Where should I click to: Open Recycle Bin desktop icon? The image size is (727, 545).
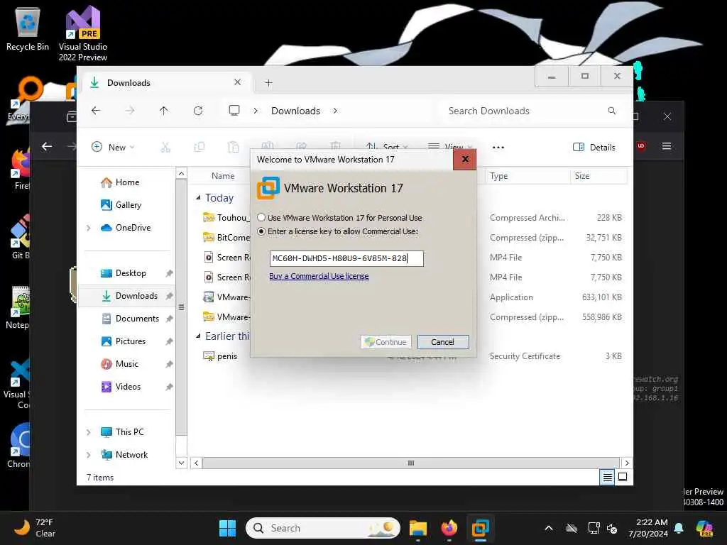(x=28, y=28)
